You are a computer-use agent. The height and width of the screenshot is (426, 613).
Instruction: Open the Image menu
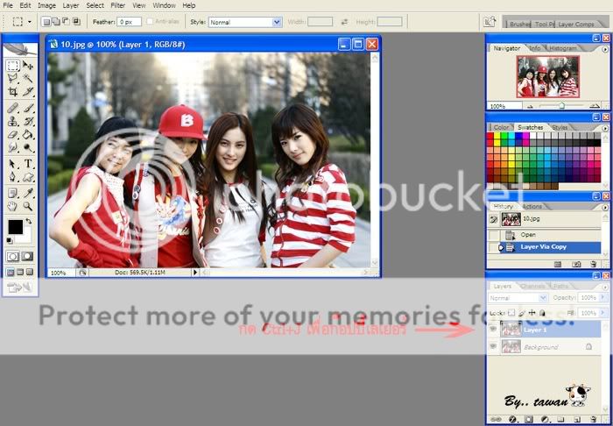46,5
